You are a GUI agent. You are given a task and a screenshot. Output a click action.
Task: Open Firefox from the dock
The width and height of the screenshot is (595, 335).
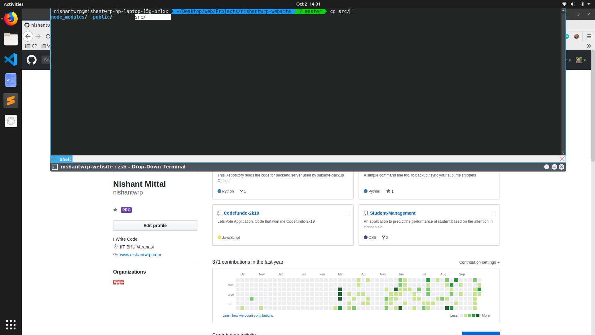(x=11, y=19)
